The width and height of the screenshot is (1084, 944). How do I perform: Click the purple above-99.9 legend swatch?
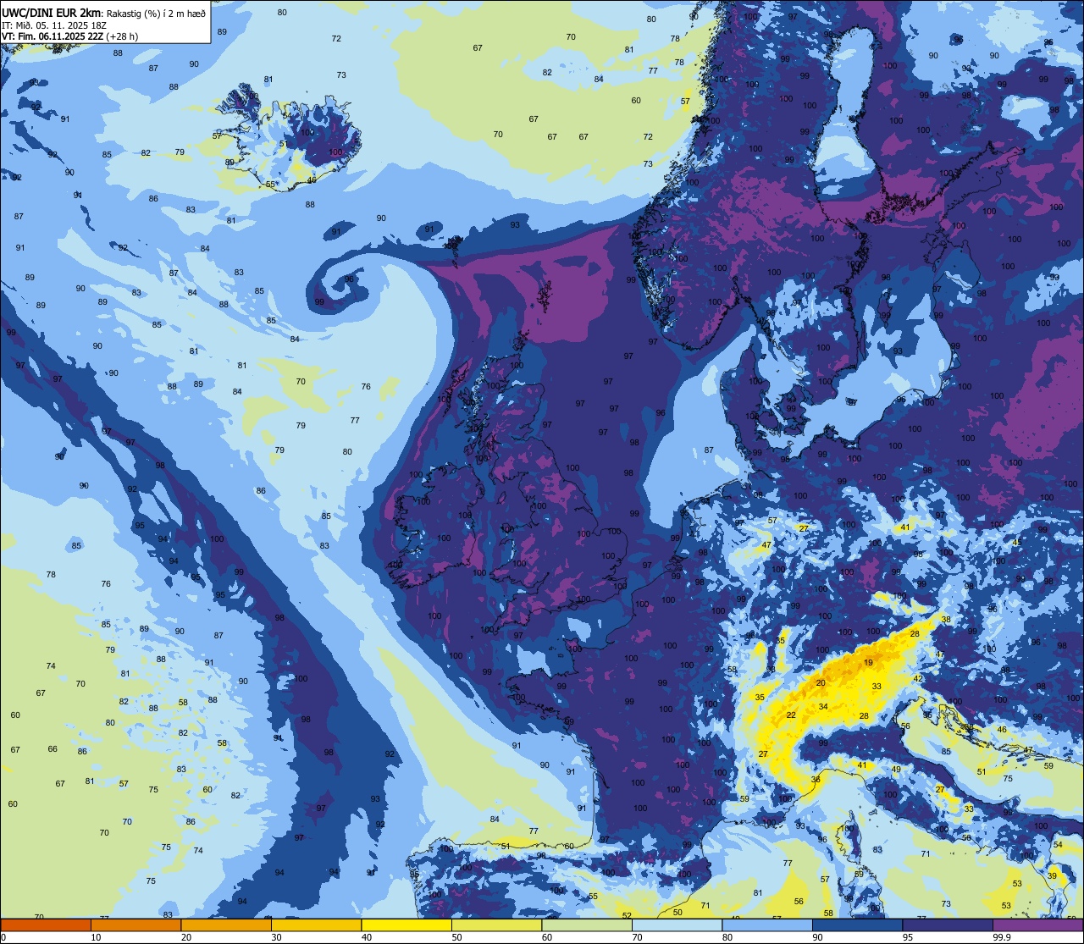(1037, 925)
